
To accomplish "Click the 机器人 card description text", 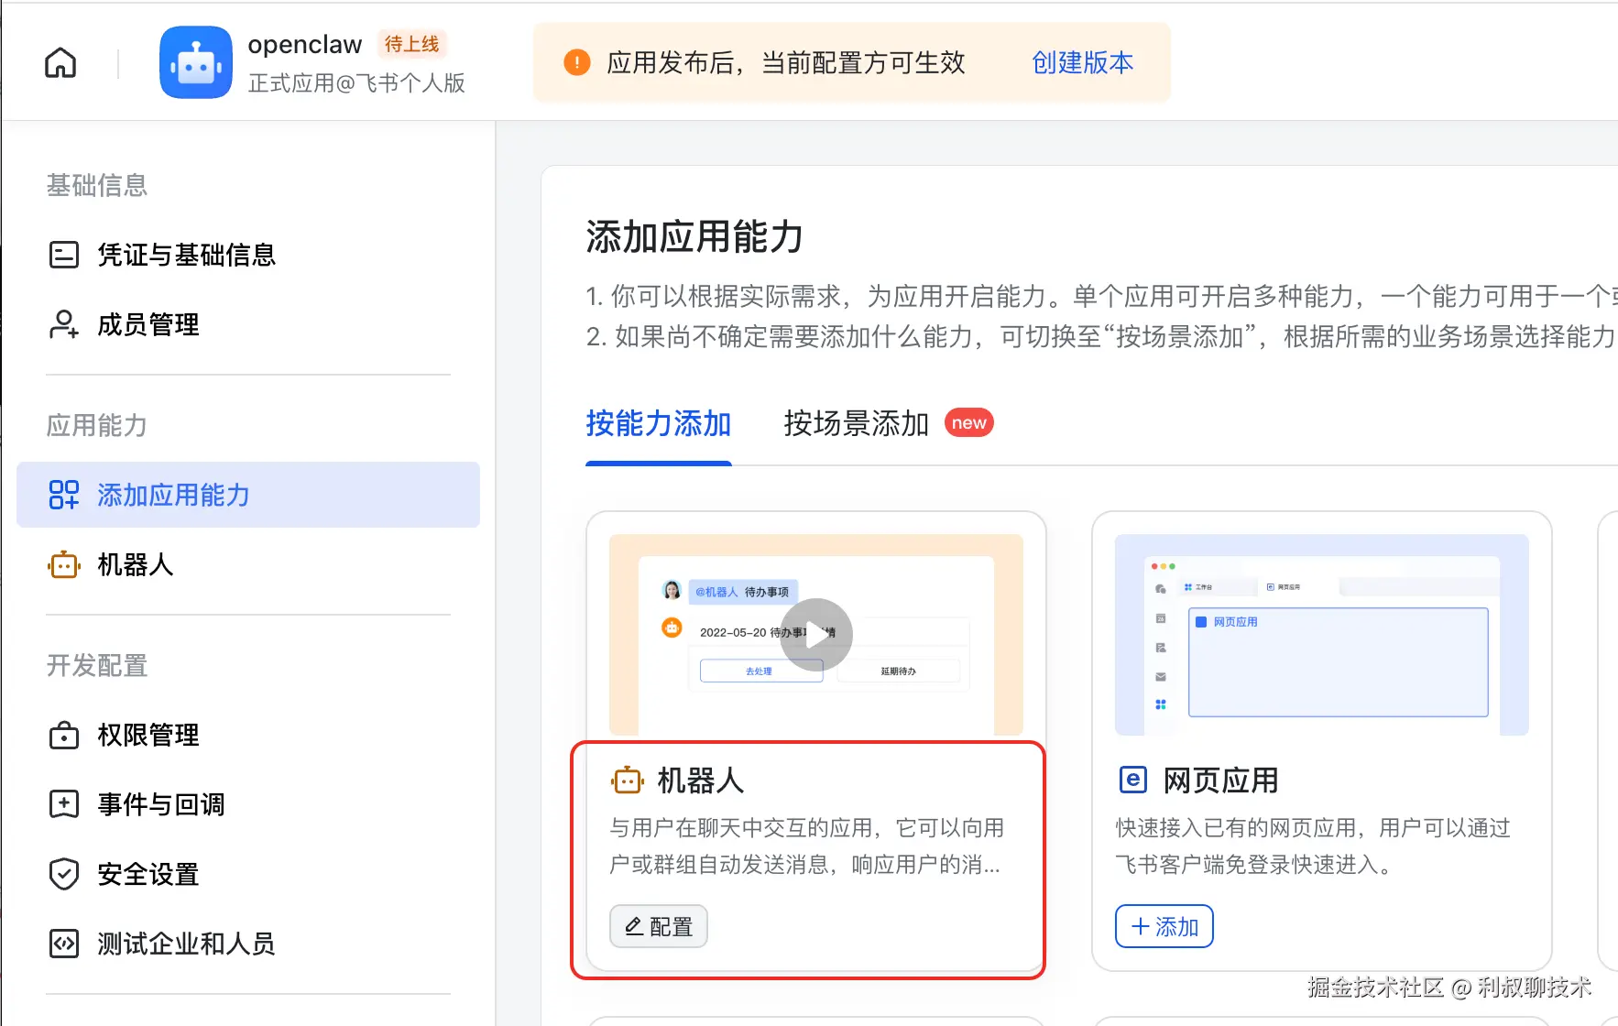I will 806,846.
